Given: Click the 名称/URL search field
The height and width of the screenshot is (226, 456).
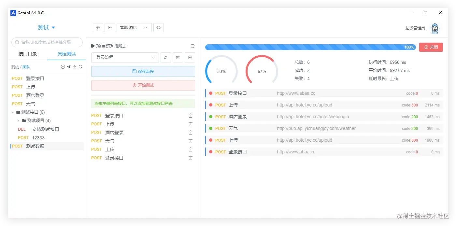Looking at the screenshot, I should click(x=47, y=42).
